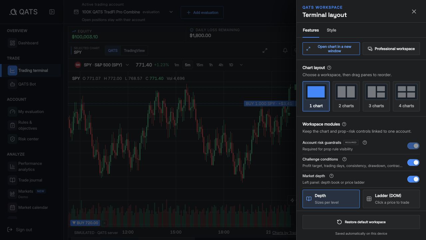Viewport: 426px width, 240px height.
Task: Switch to the Features tab
Action: coord(311,30)
